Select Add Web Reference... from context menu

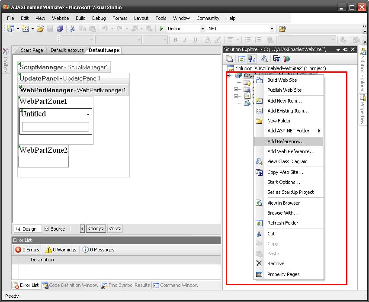click(x=289, y=151)
